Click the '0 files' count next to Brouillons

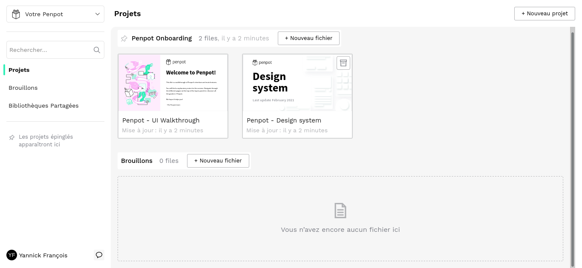click(169, 161)
